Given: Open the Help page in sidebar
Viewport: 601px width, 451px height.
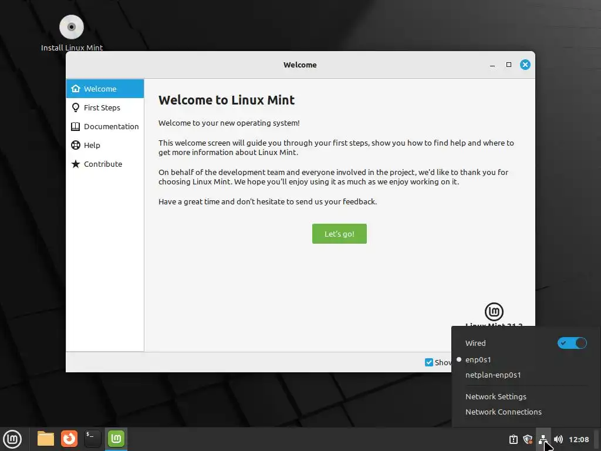Looking at the screenshot, I should pos(105,145).
